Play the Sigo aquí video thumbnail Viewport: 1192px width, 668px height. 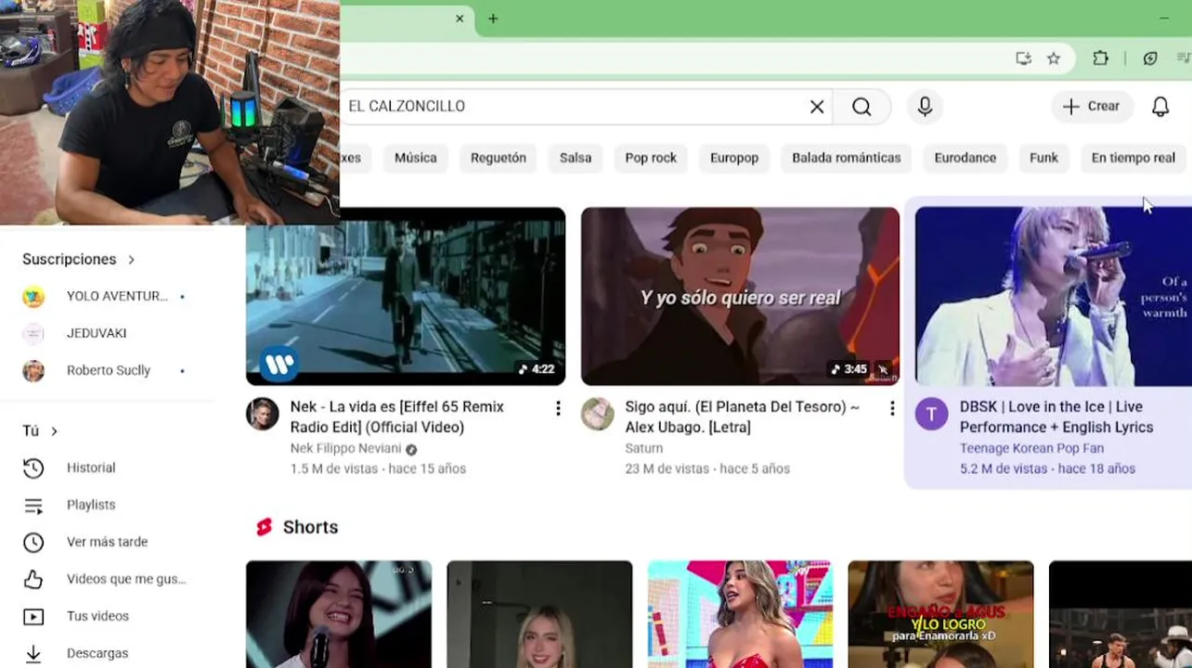[x=740, y=296]
